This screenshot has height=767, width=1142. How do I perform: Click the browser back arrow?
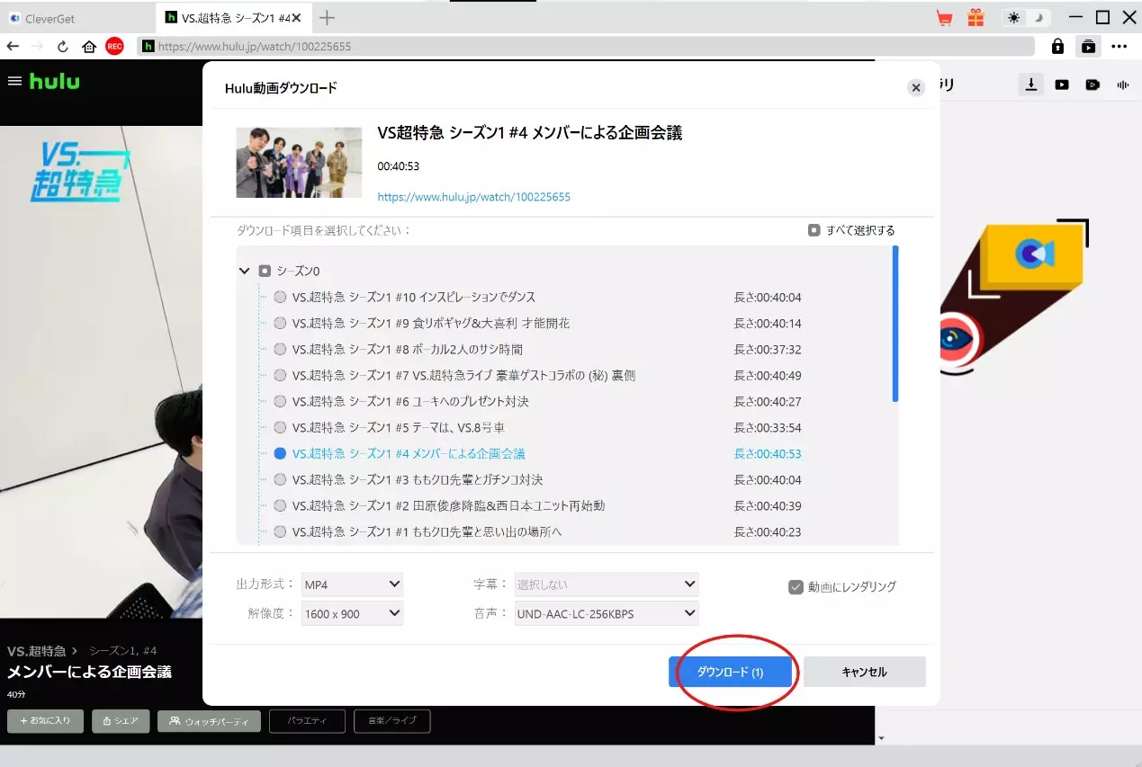click(x=13, y=46)
